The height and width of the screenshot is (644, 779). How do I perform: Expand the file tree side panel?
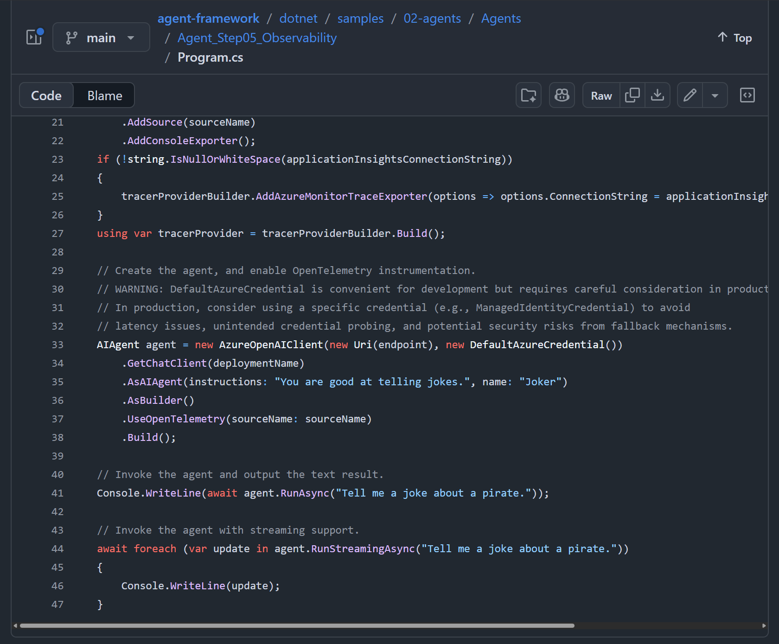coord(34,37)
